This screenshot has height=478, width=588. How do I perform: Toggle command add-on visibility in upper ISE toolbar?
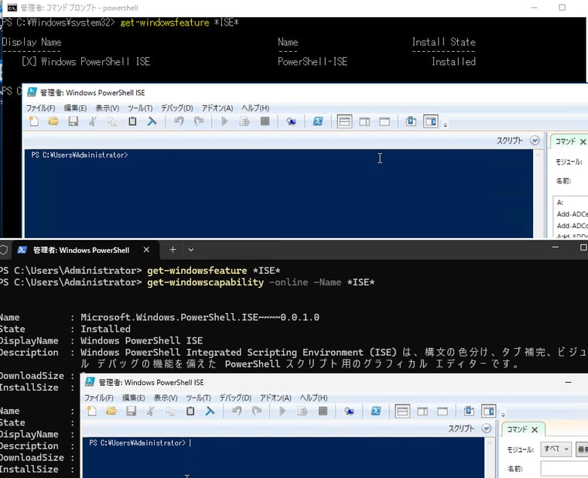point(431,121)
